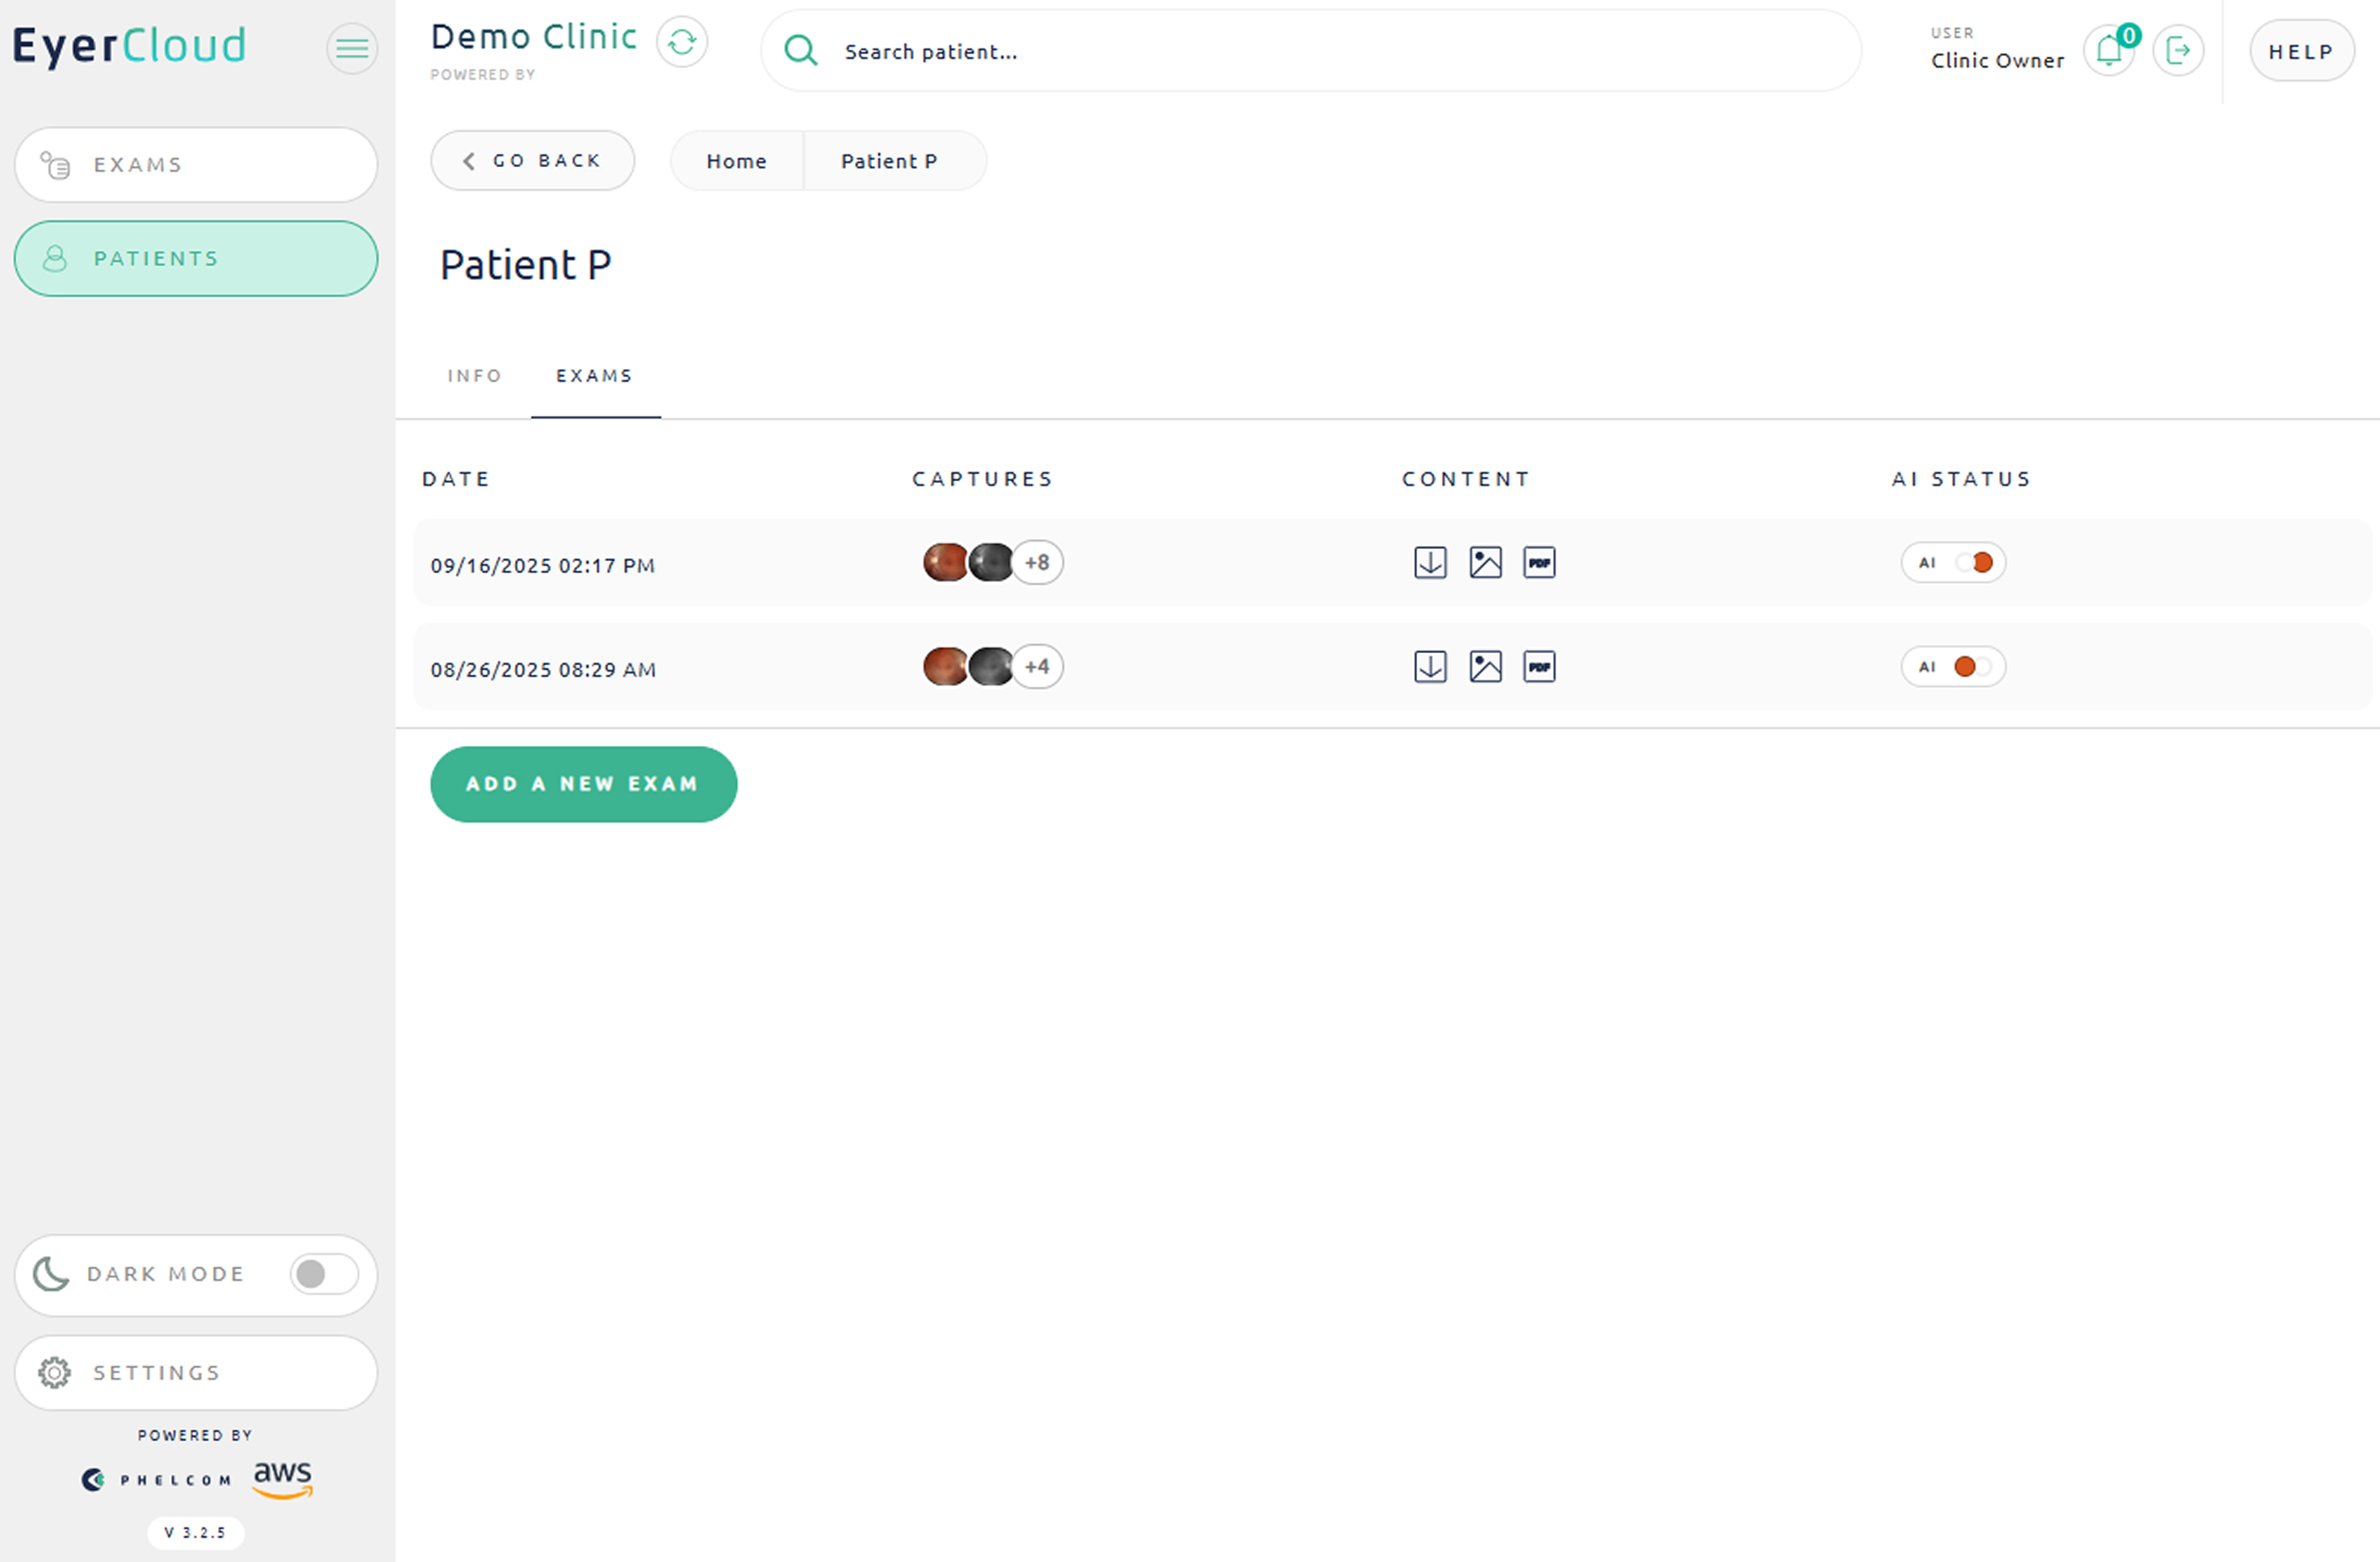Collapse the sidebar with hamburger icon

click(x=352, y=48)
